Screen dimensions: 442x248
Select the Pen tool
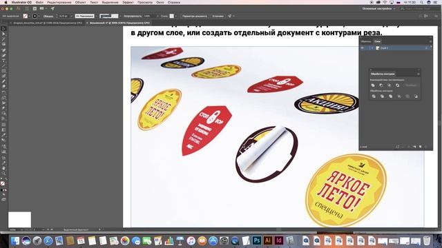(x=3, y=50)
